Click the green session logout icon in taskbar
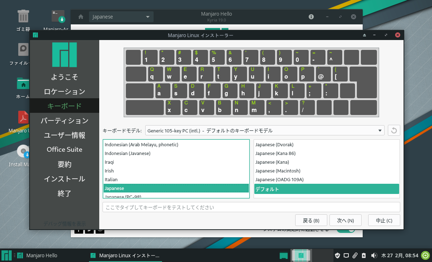This screenshot has width=432, height=262. click(425, 256)
